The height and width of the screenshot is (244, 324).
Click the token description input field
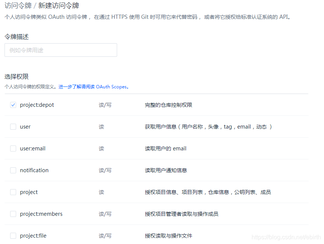pos(60,50)
